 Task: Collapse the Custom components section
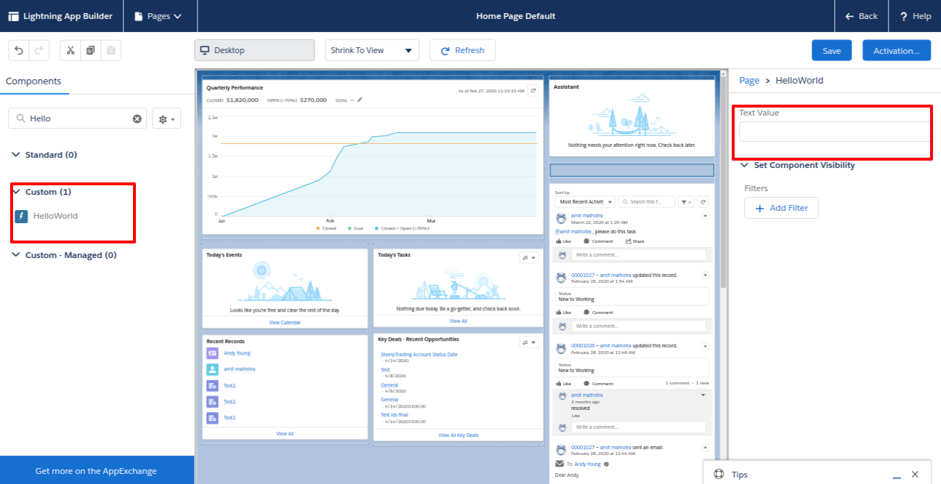(16, 192)
